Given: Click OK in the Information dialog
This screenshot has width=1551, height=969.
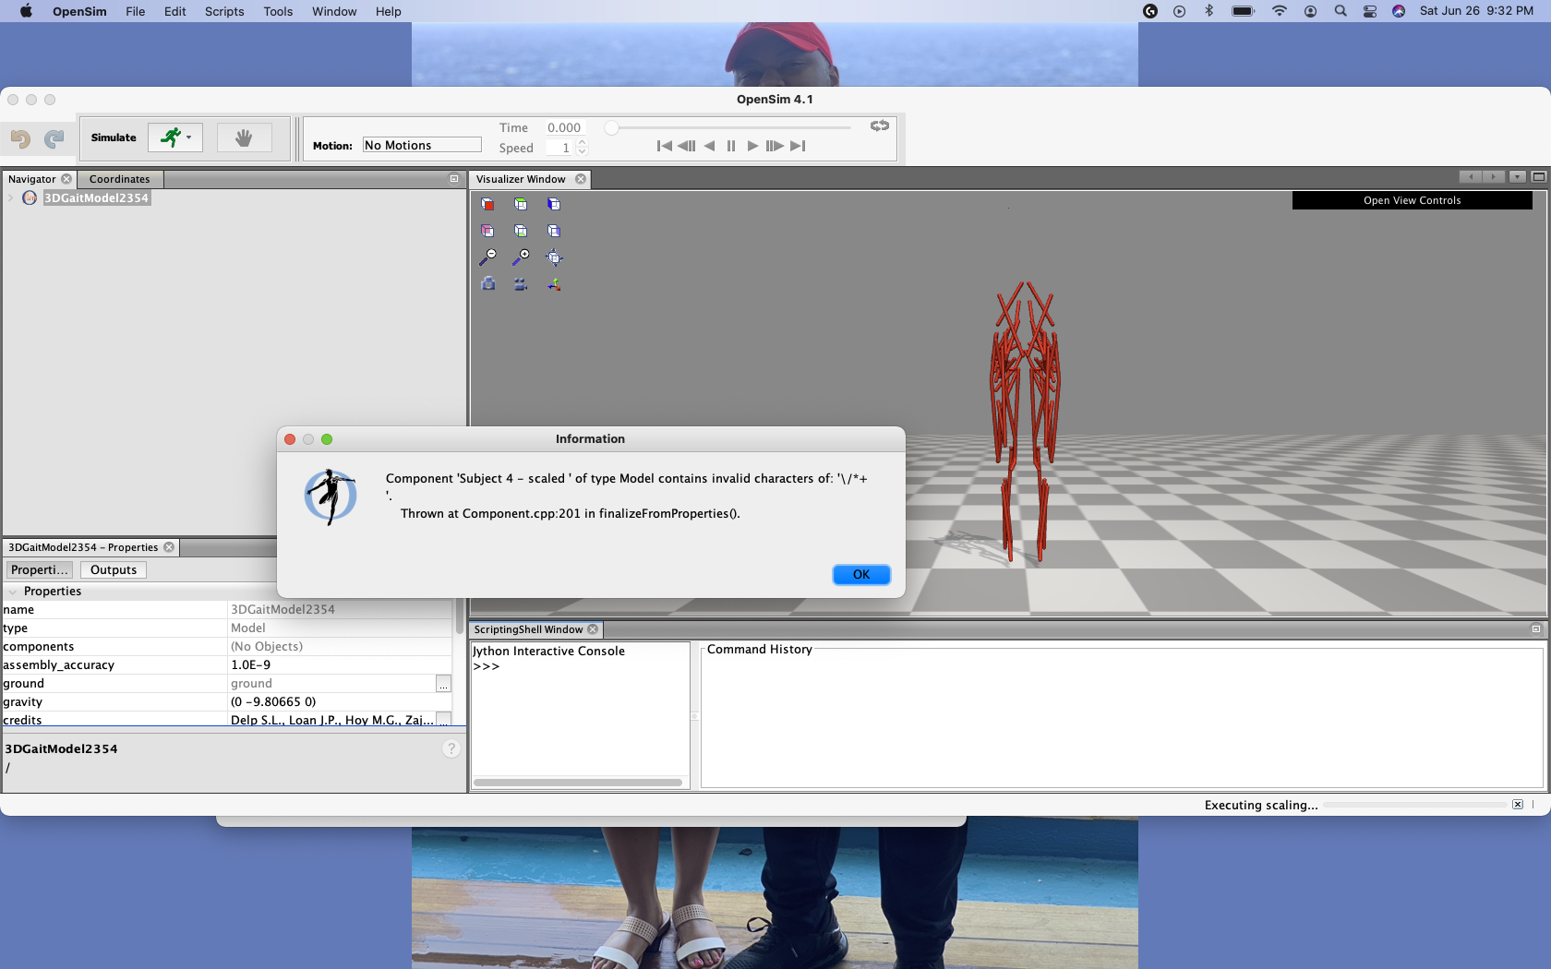Looking at the screenshot, I should (861, 574).
